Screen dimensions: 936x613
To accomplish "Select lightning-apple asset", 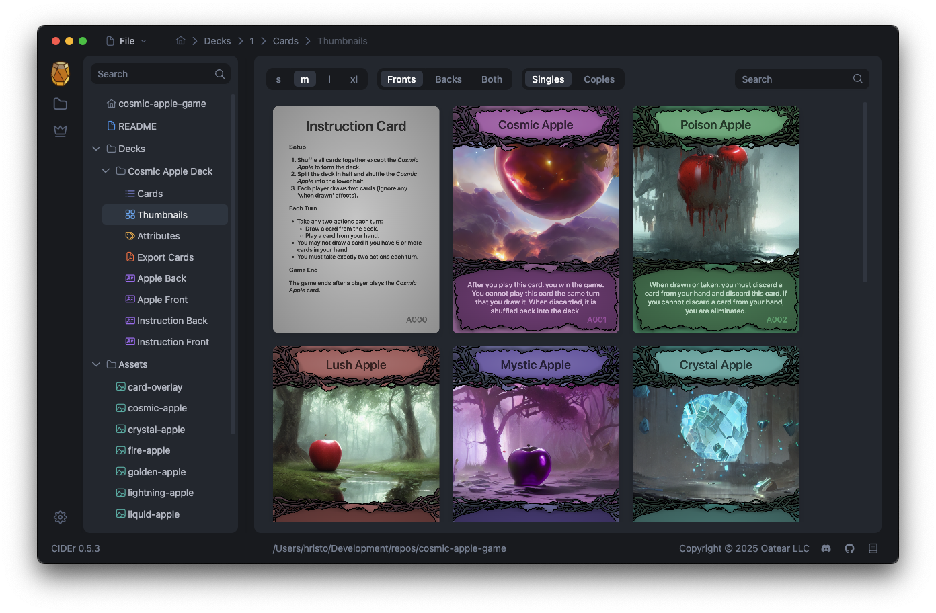I will [x=160, y=493].
